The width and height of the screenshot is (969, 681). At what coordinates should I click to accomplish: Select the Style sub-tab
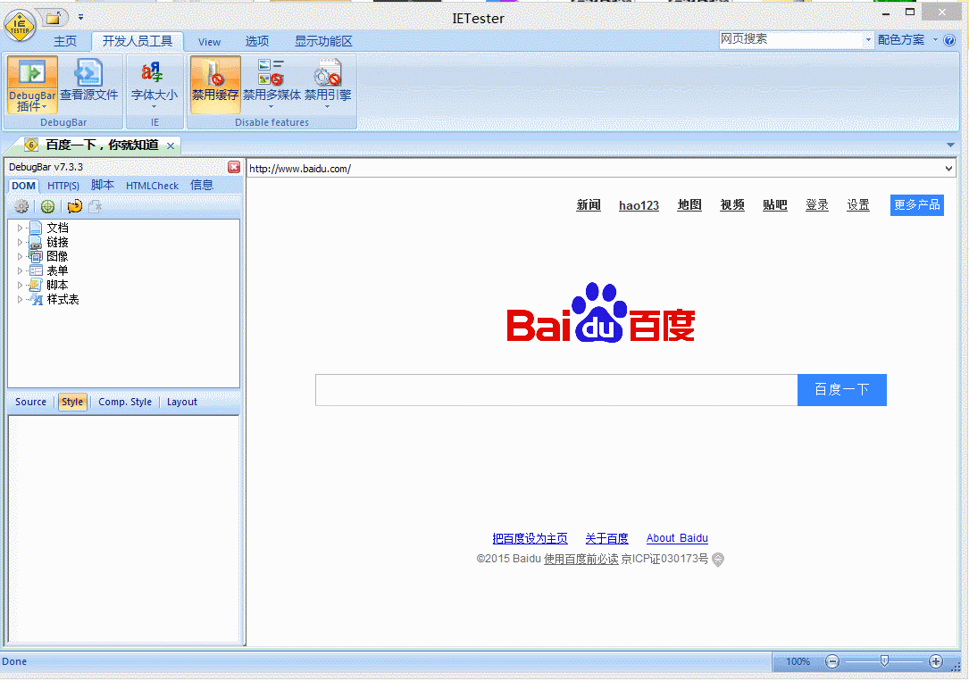point(72,402)
